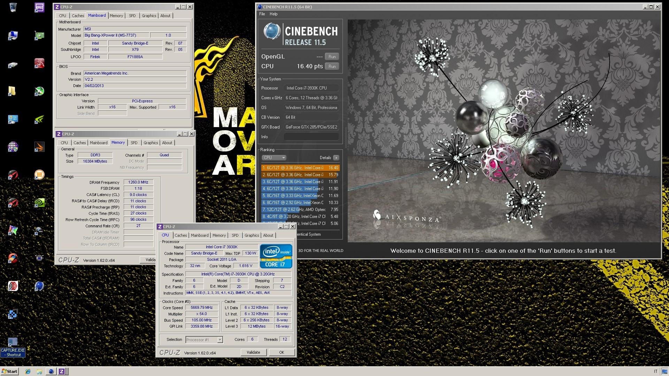This screenshot has width=669, height=376.
Task: Open the Windows Start menu
Action: (9, 371)
